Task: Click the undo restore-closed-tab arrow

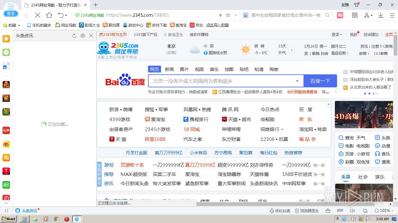Action: (61, 15)
